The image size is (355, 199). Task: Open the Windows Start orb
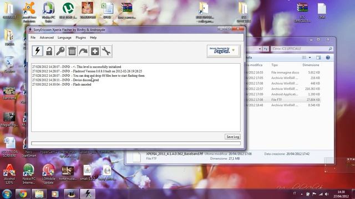tap(7, 194)
